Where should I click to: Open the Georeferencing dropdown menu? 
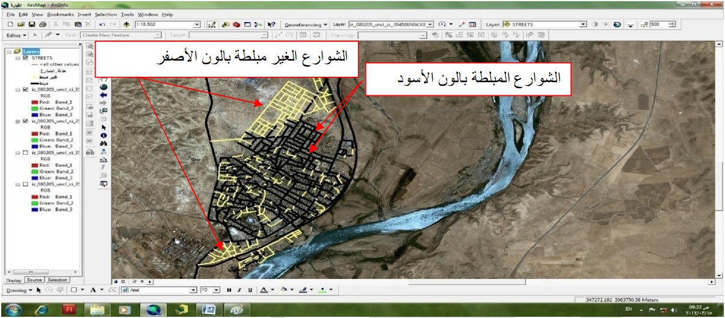(x=306, y=25)
